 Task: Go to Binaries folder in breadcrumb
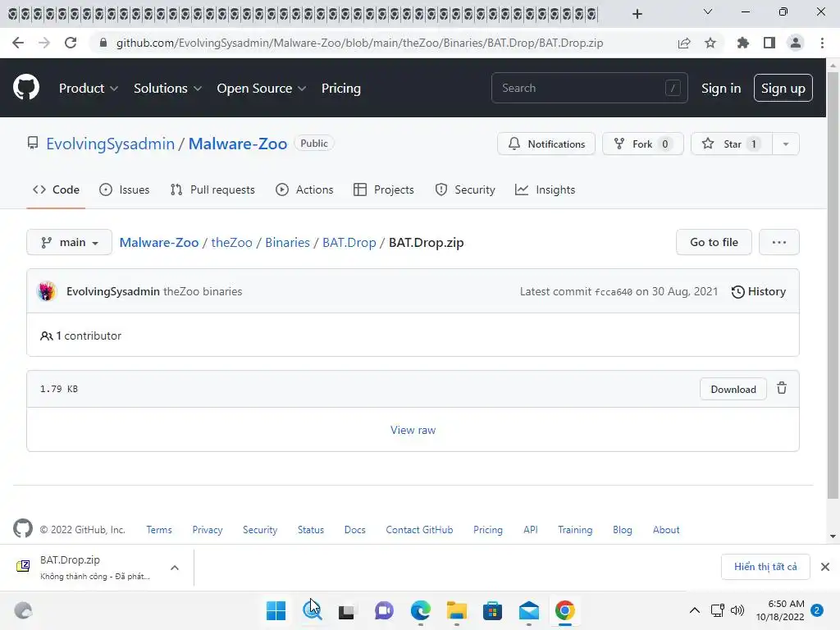[287, 242]
